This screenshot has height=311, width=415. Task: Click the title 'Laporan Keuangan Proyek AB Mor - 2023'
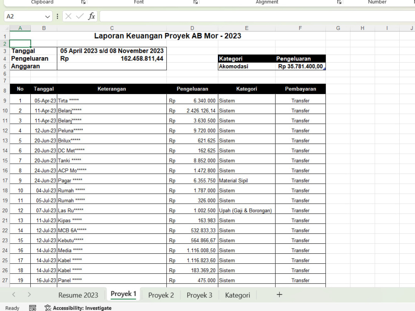coord(168,36)
